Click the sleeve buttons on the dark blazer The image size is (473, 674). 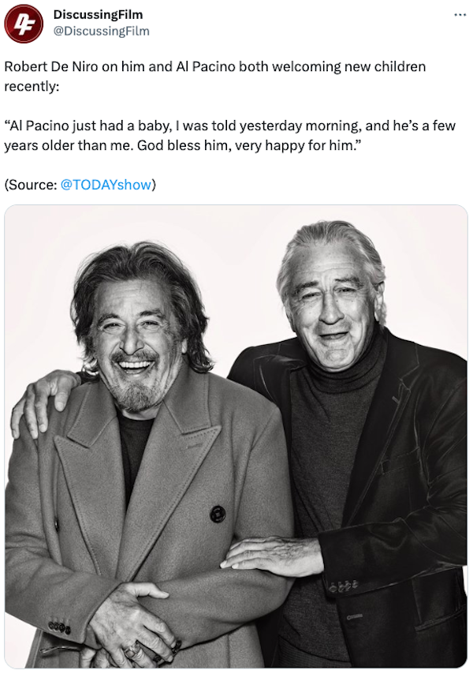(343, 586)
